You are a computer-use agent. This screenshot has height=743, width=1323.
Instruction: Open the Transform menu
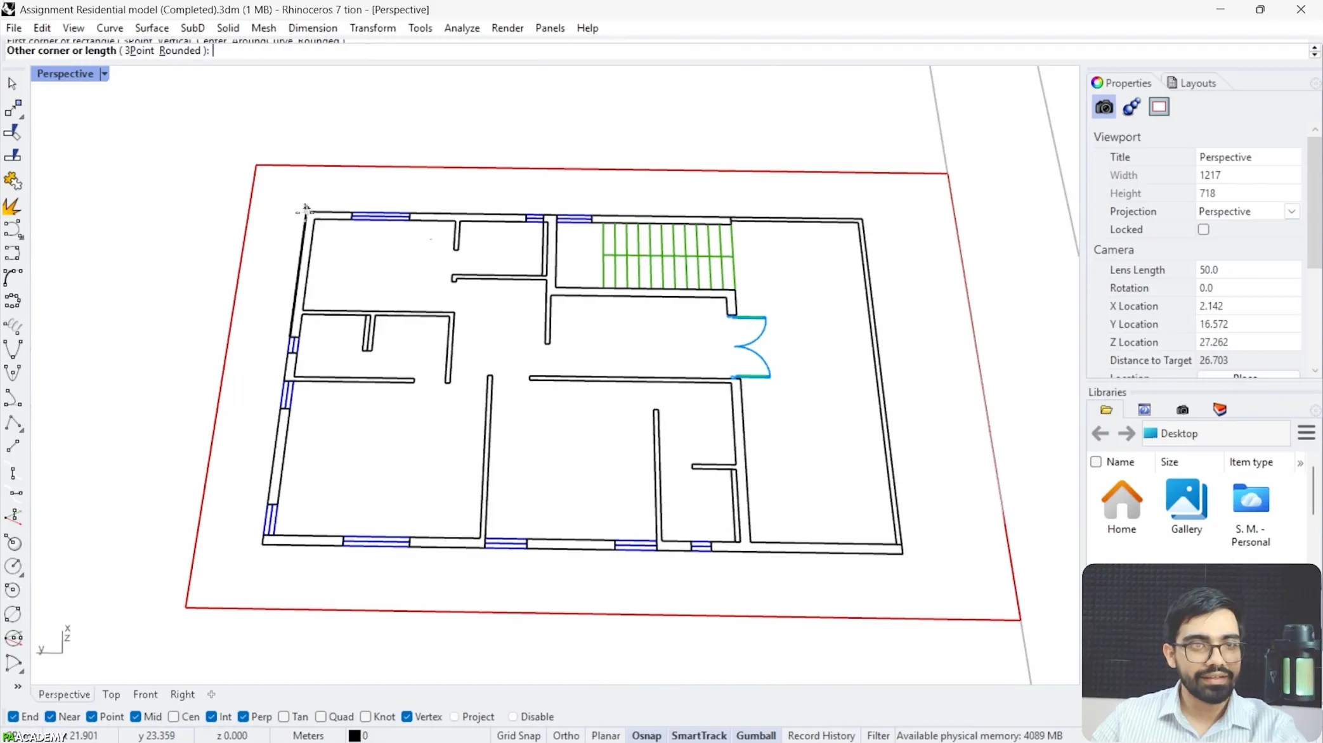tap(372, 28)
